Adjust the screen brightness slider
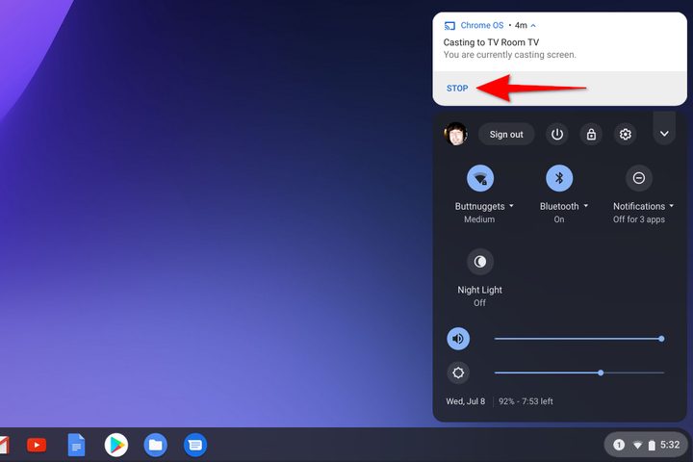Viewport: 693px width, 462px height. (x=579, y=372)
